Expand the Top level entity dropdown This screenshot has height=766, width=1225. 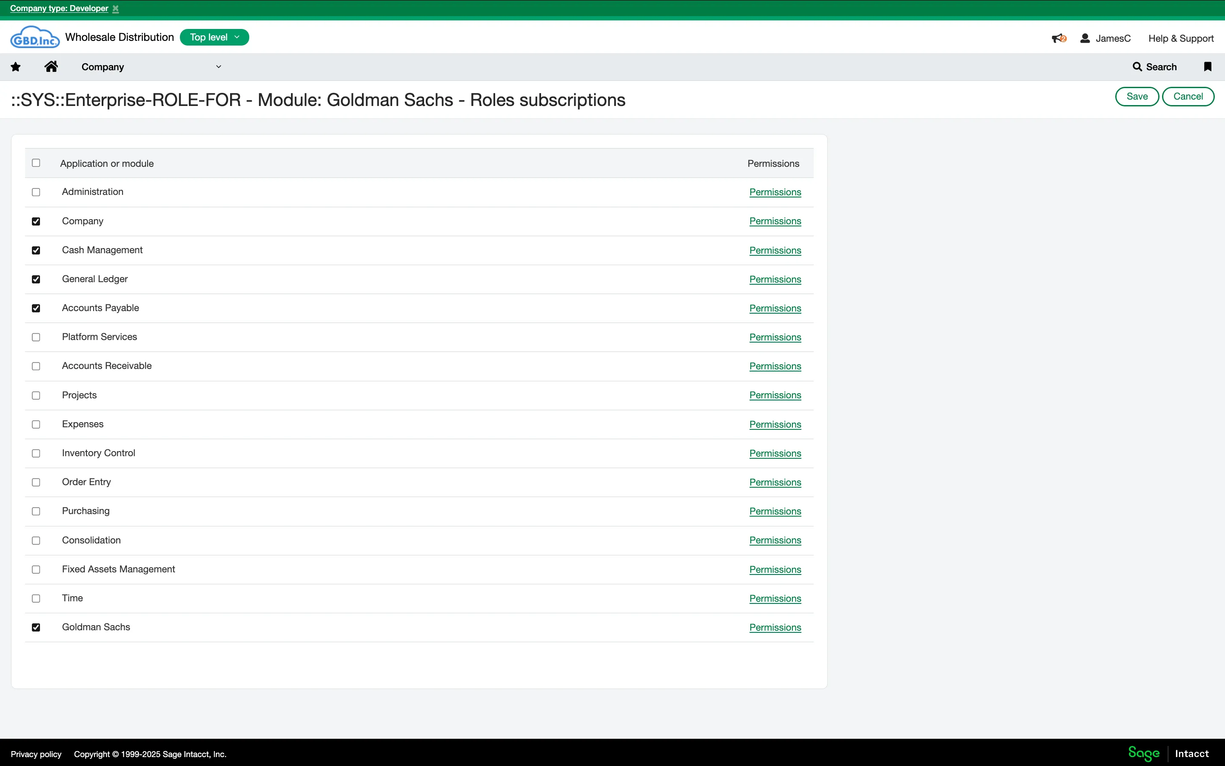[215, 37]
